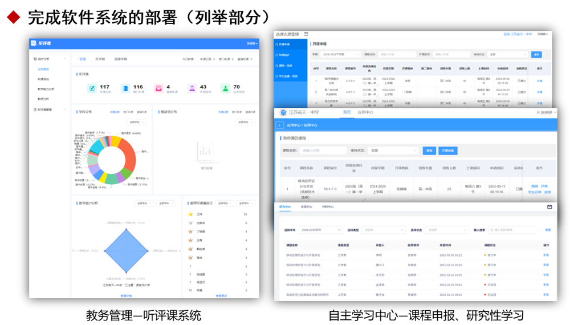Click the 117 听课记录 edit icon
This screenshot has width=570, height=325.
(x=92, y=88)
